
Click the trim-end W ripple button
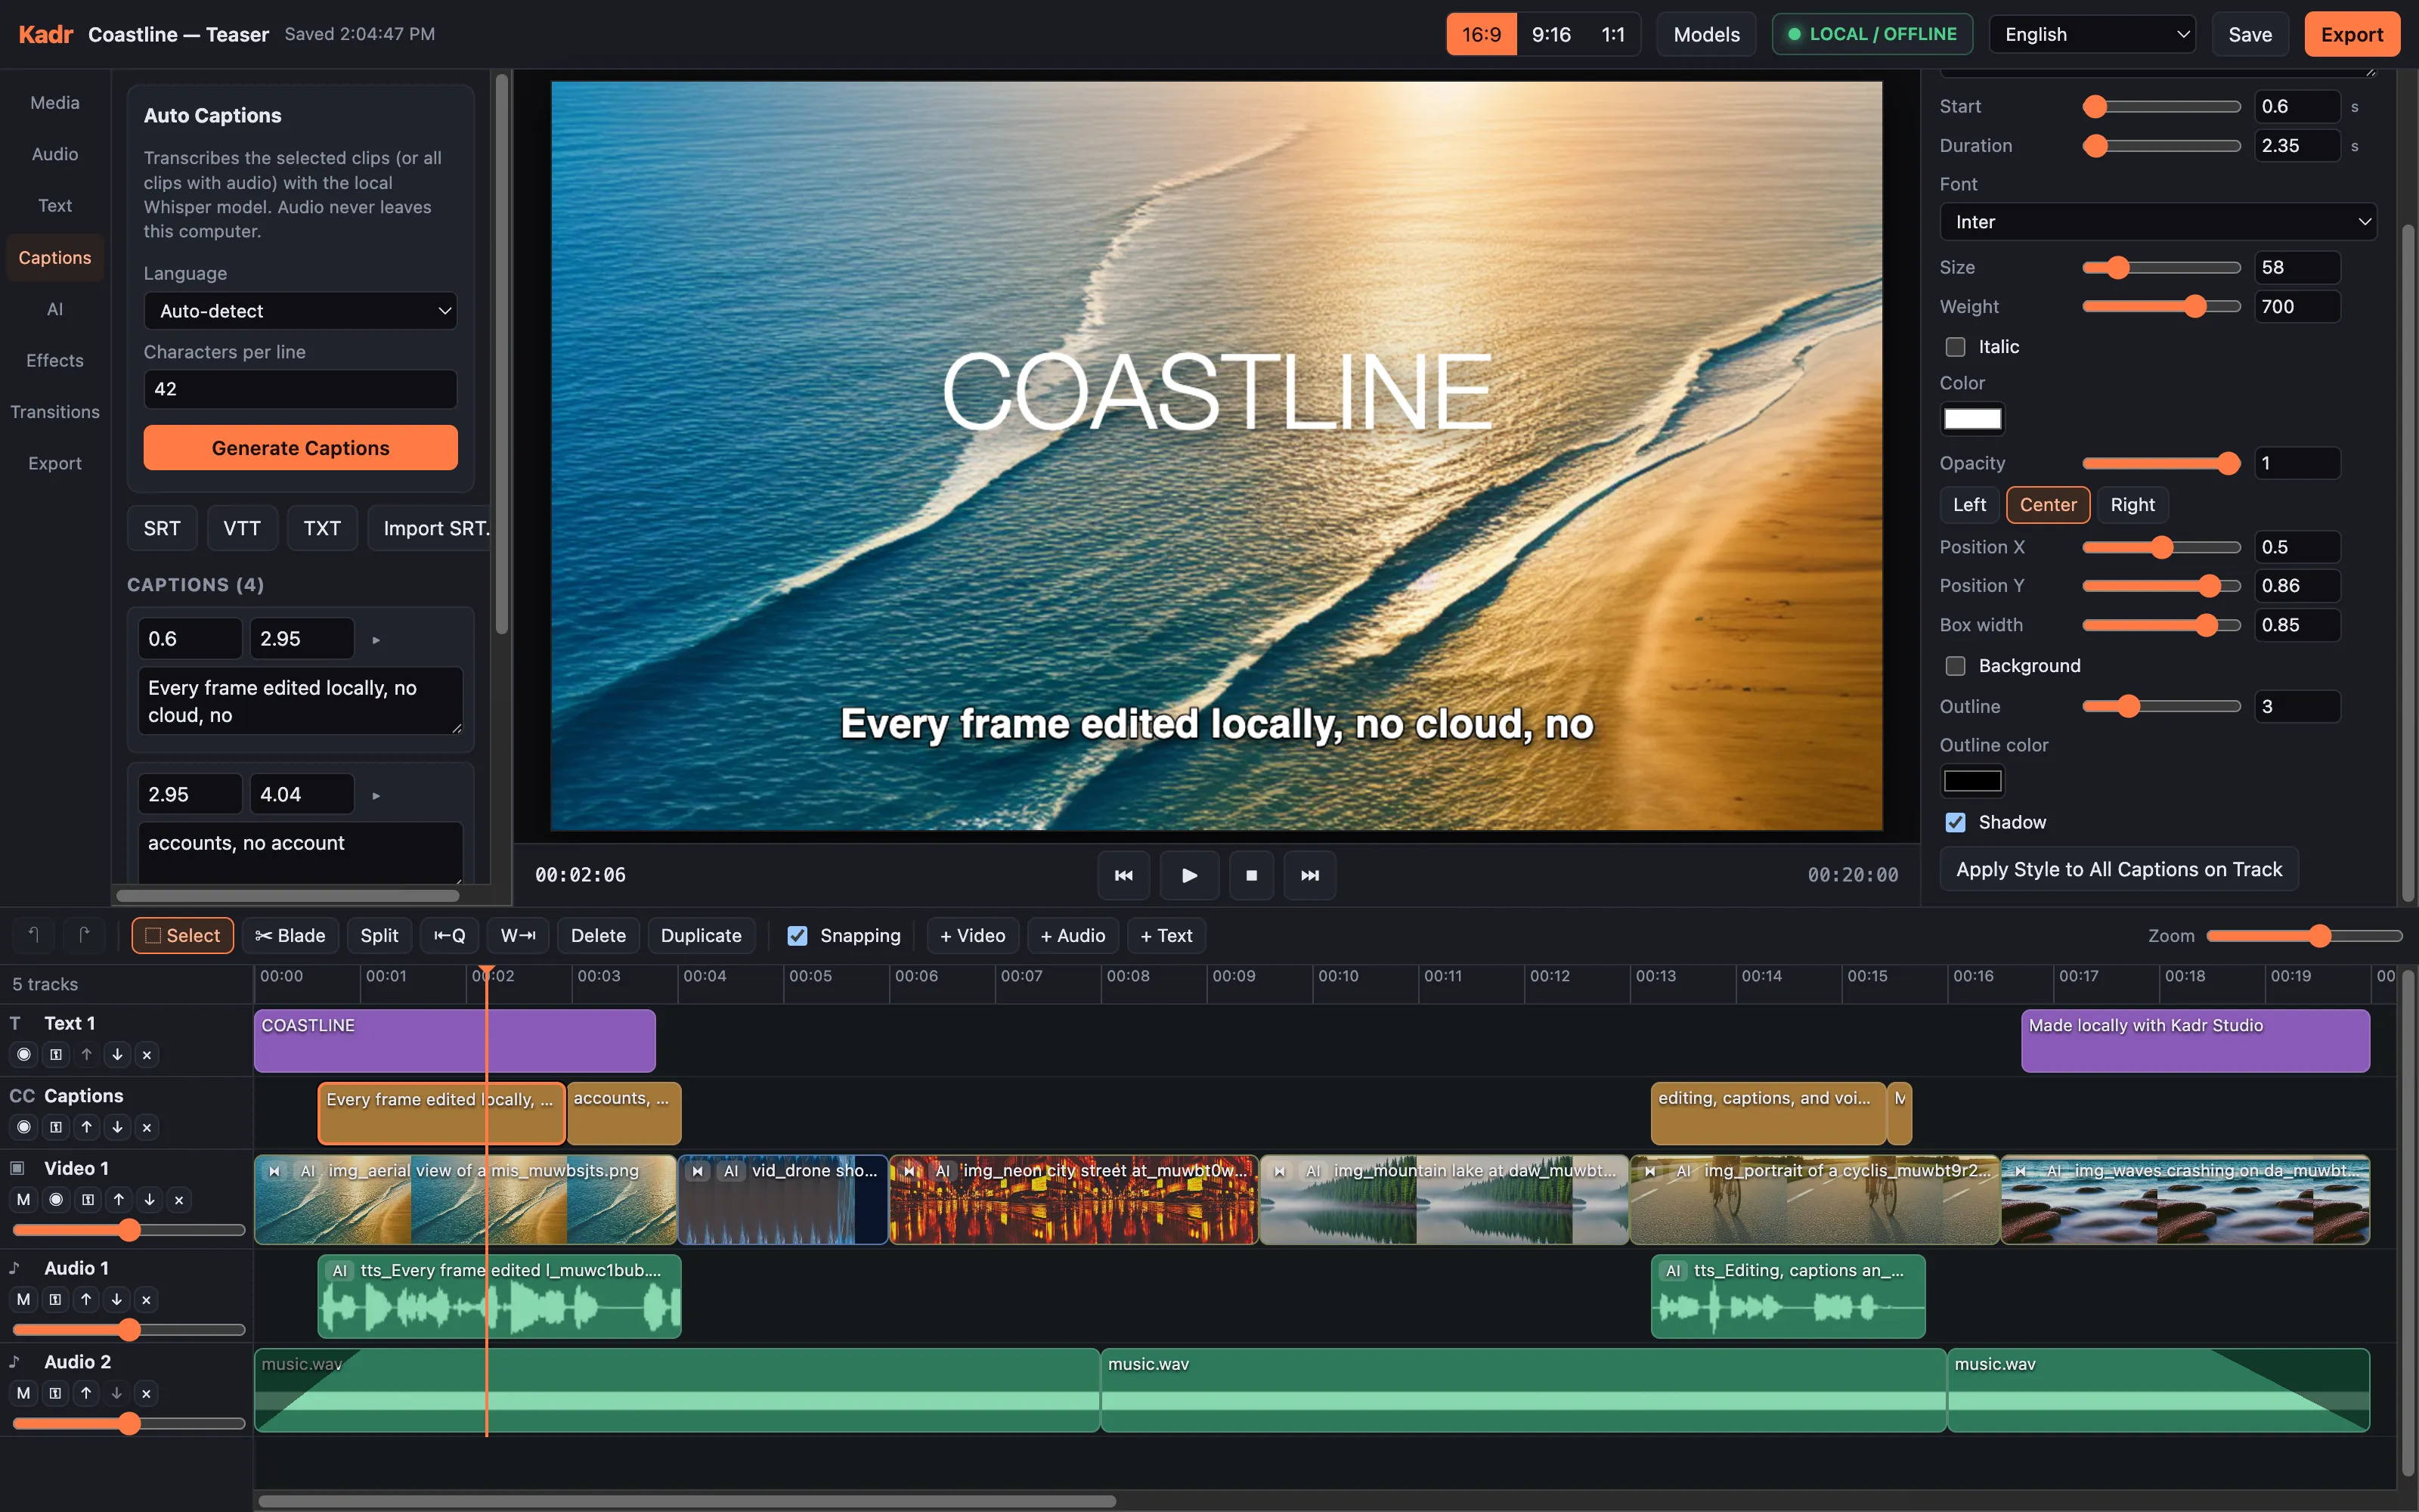pos(518,935)
